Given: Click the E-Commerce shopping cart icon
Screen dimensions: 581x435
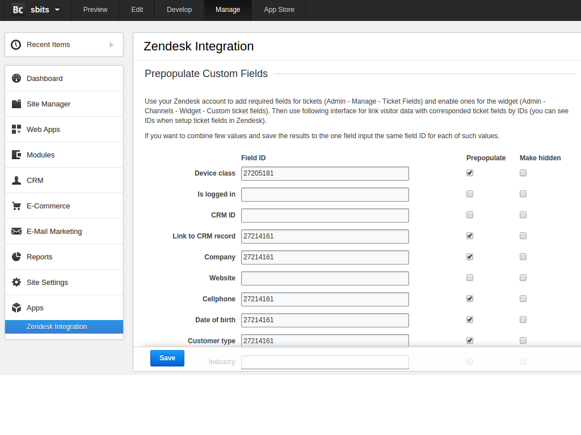Looking at the screenshot, I should point(16,206).
